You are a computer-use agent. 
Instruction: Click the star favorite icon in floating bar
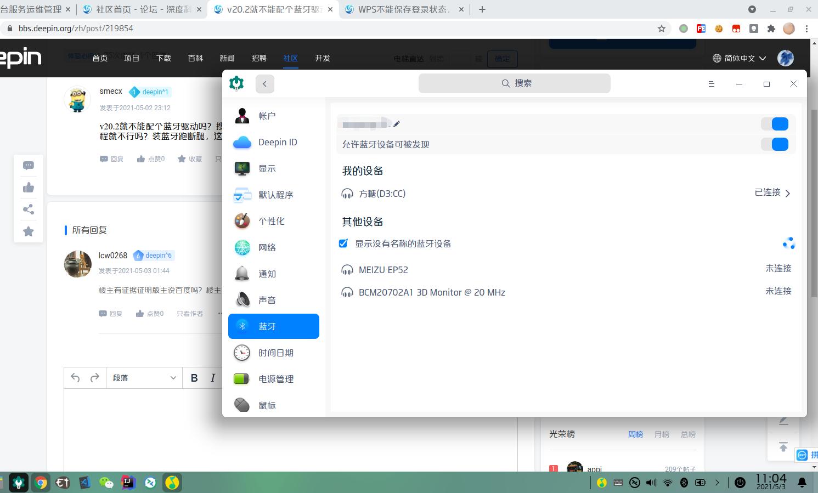pyautogui.click(x=29, y=231)
